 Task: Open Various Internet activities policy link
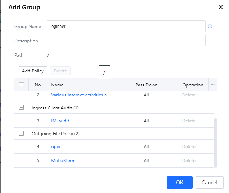(81, 95)
